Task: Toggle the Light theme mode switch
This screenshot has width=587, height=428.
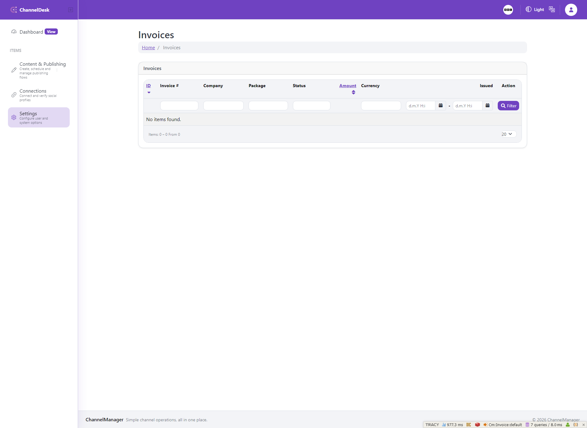Action: [535, 9]
